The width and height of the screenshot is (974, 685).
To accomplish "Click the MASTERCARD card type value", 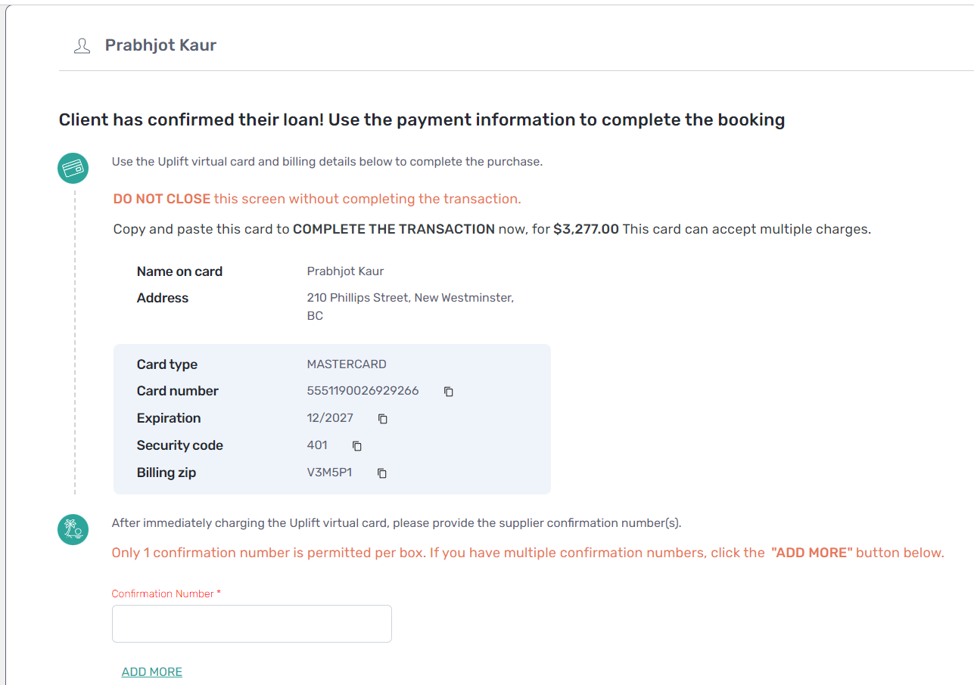I will click(x=347, y=364).
